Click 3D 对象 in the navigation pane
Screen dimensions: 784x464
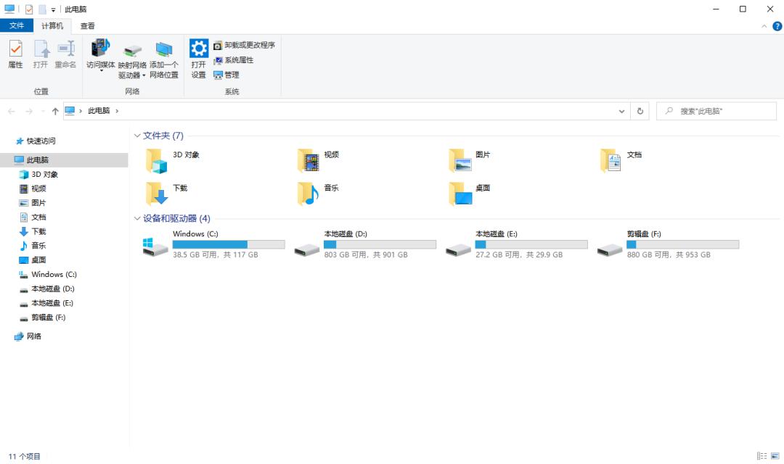click(x=44, y=174)
